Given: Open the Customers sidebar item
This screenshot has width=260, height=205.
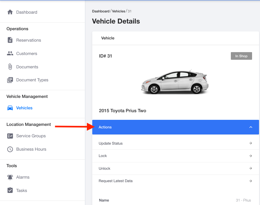Looking at the screenshot, I should coord(27,53).
